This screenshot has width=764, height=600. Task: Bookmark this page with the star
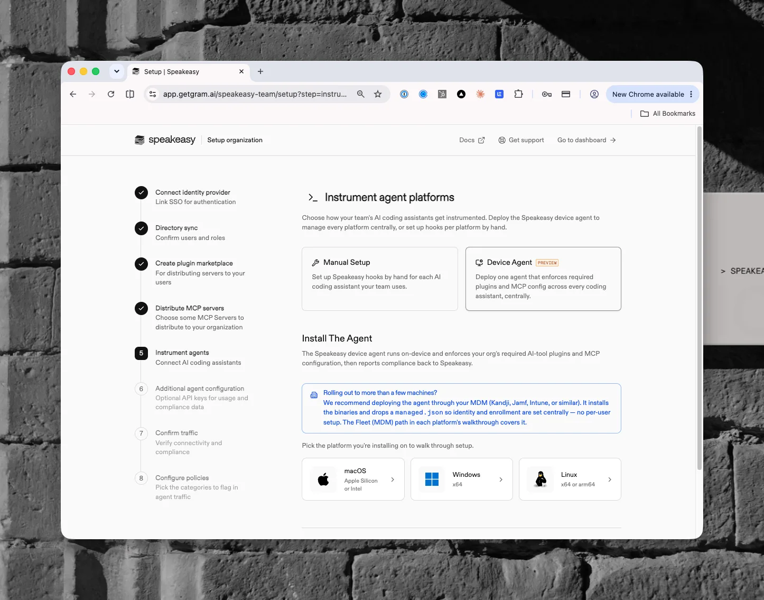click(378, 94)
